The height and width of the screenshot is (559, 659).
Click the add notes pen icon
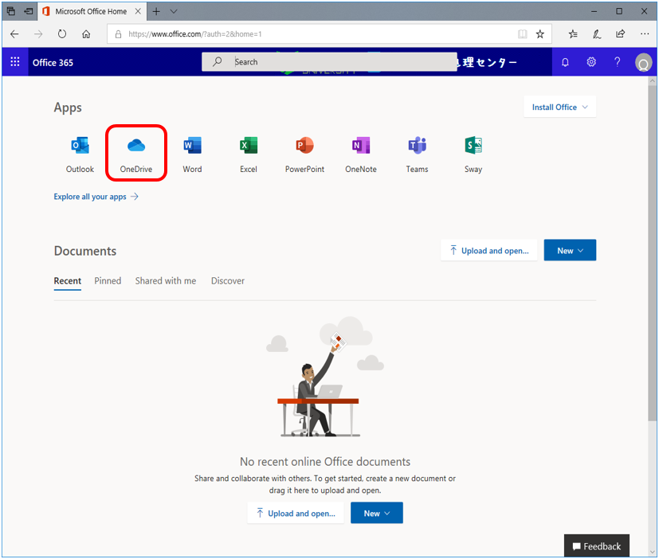point(597,34)
